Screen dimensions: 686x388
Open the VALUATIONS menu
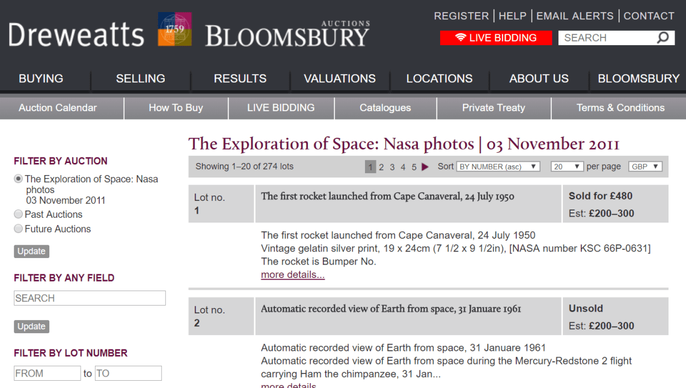(x=340, y=78)
